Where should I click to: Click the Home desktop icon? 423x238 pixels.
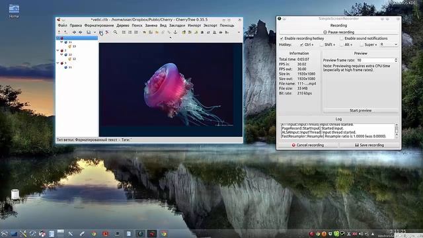[14, 11]
